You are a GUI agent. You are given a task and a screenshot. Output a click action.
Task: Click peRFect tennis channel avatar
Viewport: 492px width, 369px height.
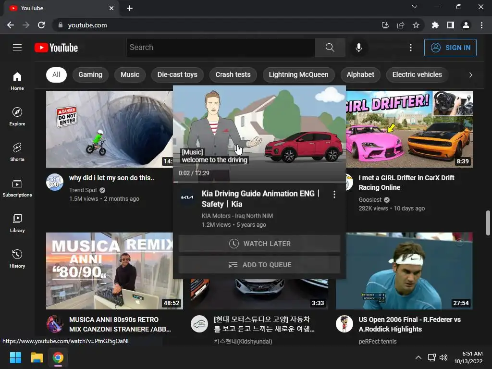tap(344, 324)
